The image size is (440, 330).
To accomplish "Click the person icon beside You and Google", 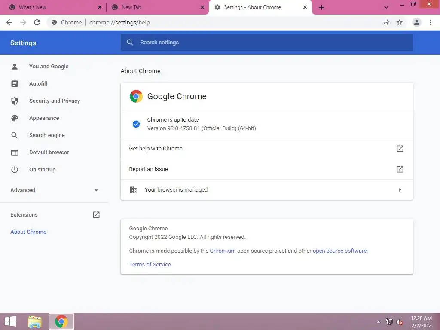I will [x=15, y=67].
